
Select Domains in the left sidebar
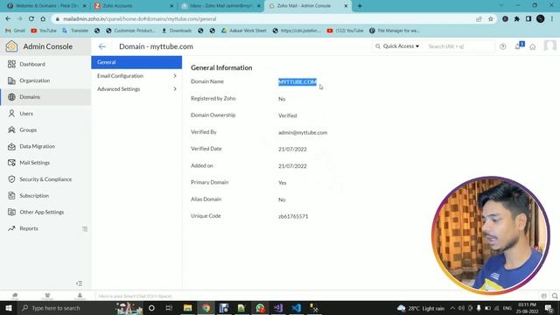point(45,97)
